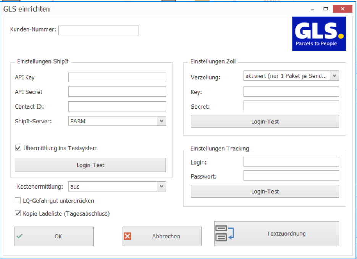Maximize the GLS einrichten window
The width and height of the screenshot is (357, 259).
pos(326,9)
